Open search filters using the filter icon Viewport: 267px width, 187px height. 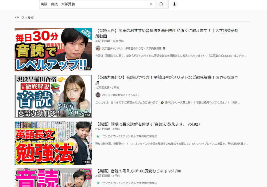[17, 17]
